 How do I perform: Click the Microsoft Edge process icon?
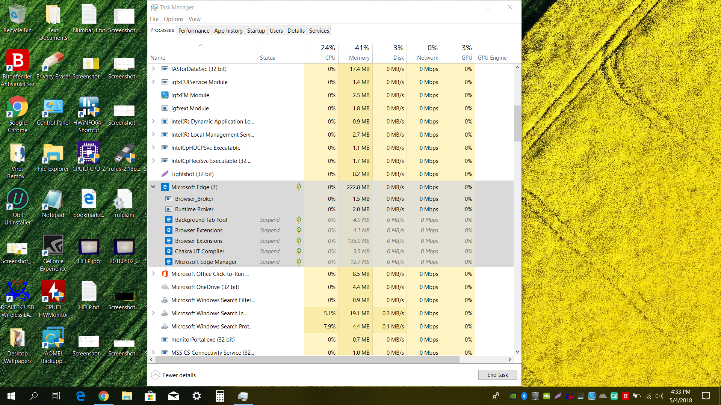coord(165,187)
